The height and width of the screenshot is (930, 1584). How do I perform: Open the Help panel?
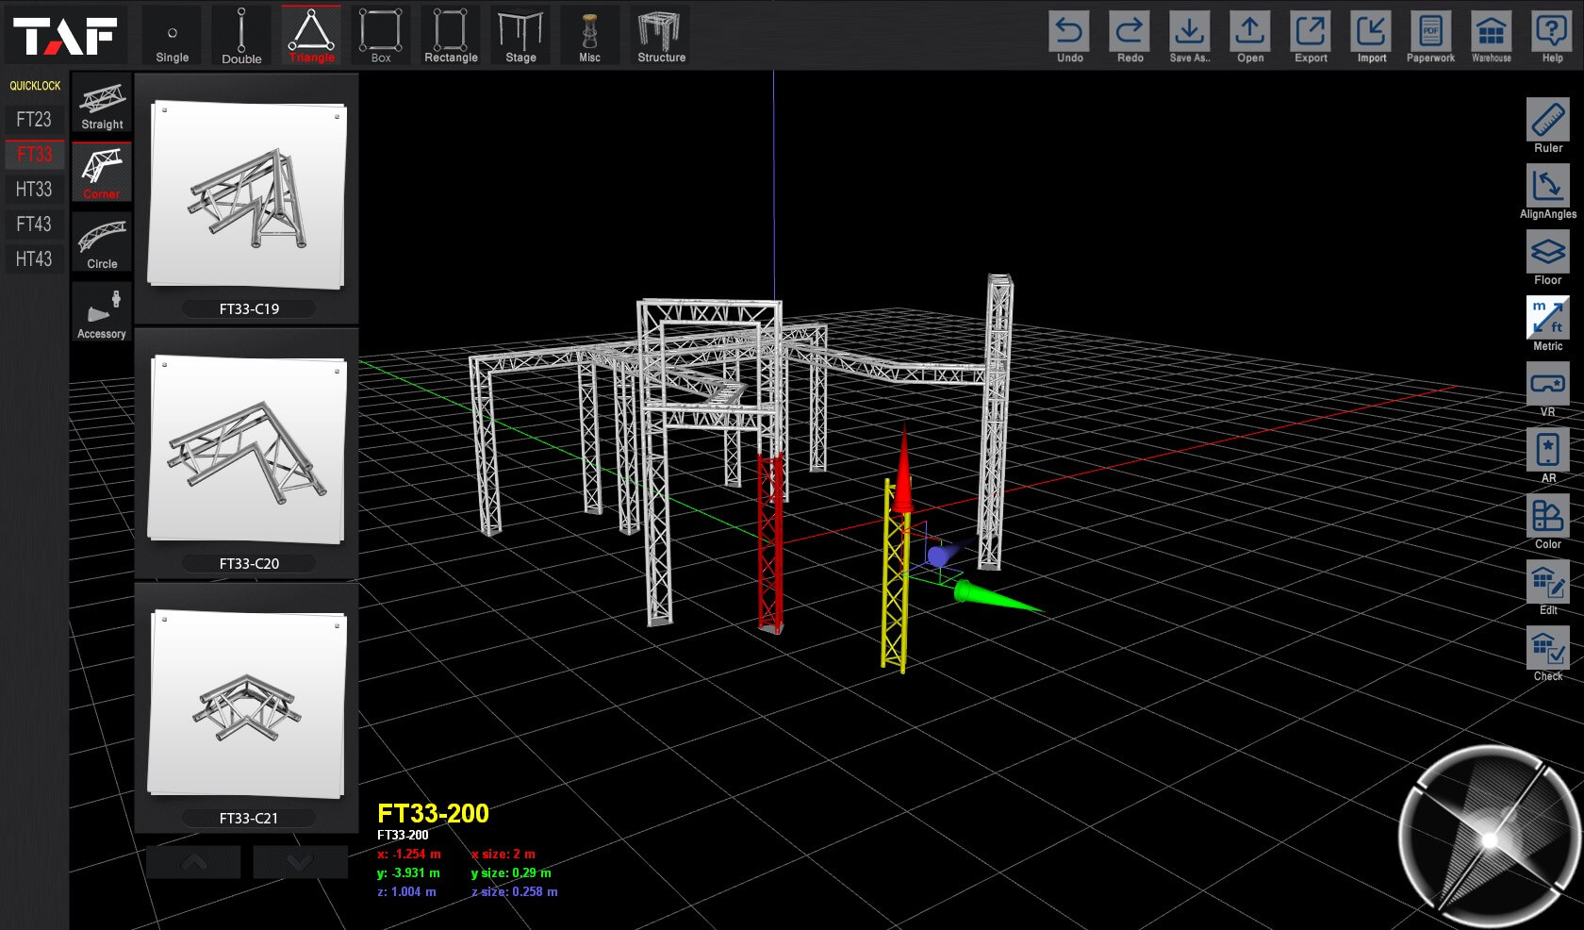point(1552,37)
